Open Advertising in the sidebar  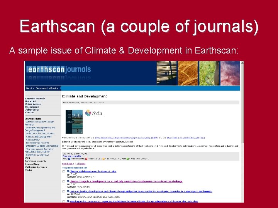[32, 110]
